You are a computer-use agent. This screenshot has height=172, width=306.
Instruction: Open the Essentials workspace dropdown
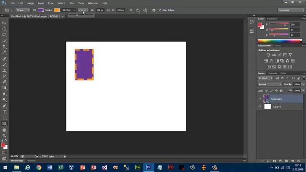[x=291, y=10]
